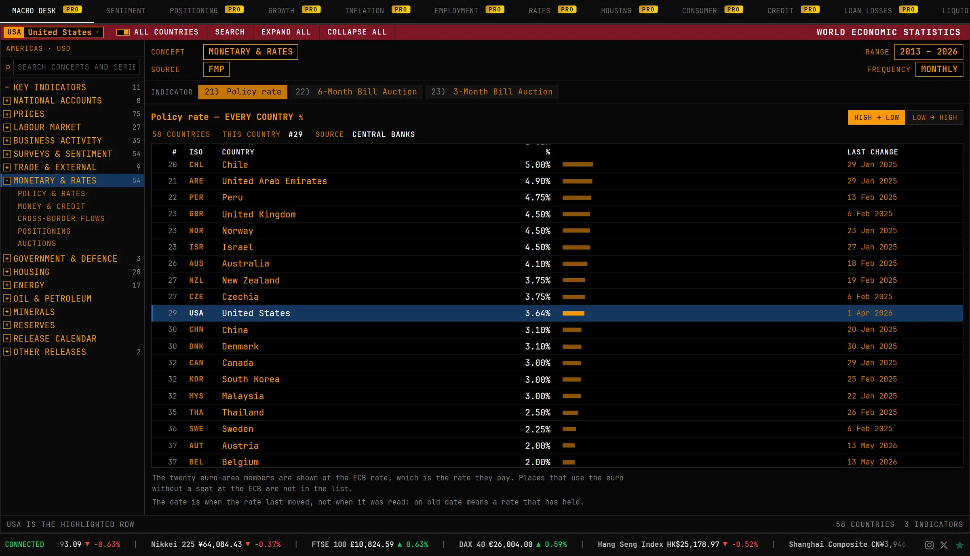Click the Nikkei 225 ticker entry
The width and height of the screenshot is (970, 556).
click(216, 545)
